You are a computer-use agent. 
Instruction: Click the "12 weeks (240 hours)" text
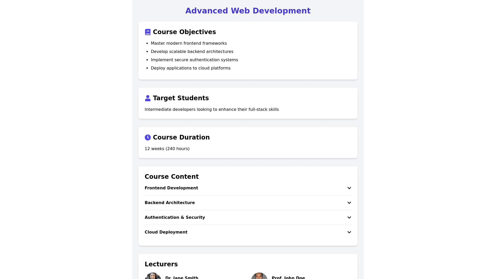[167, 149]
